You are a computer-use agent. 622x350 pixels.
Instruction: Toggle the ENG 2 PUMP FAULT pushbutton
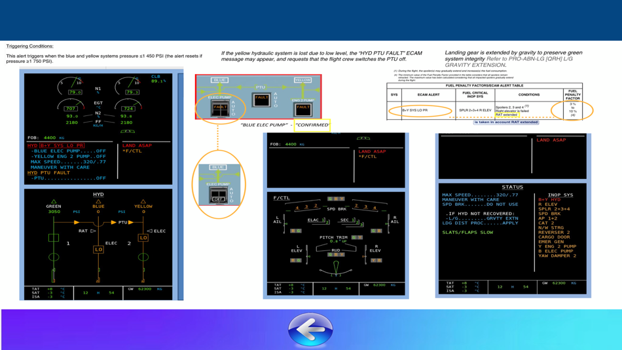click(x=302, y=109)
